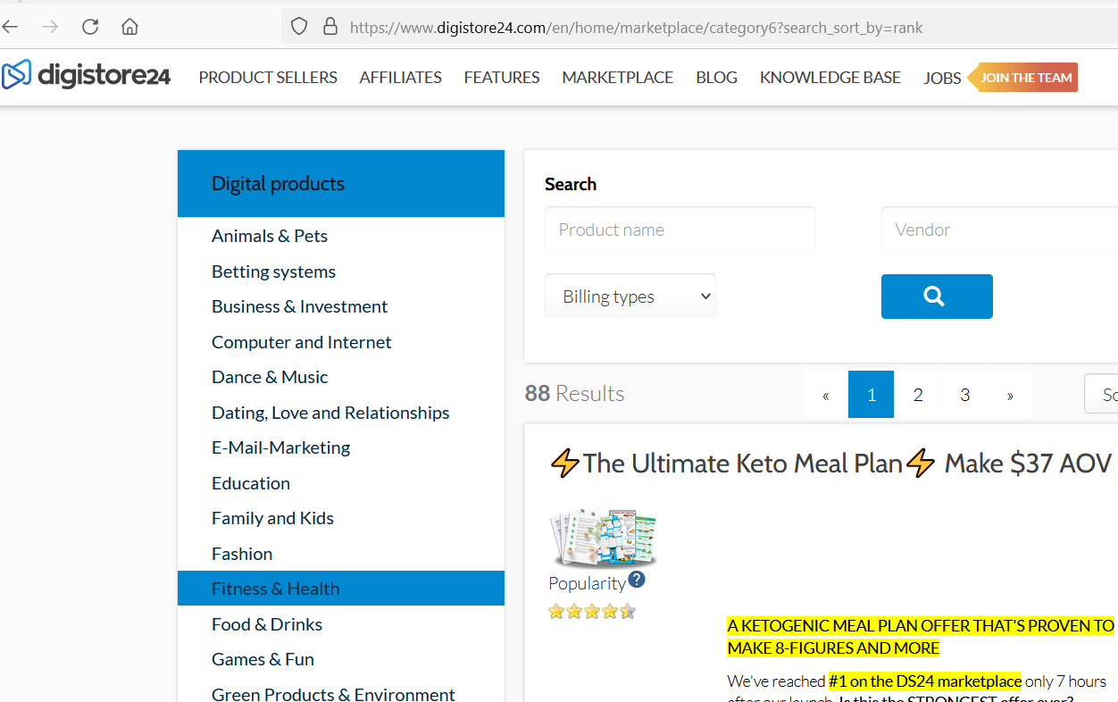Click the browser back arrow

[9, 27]
